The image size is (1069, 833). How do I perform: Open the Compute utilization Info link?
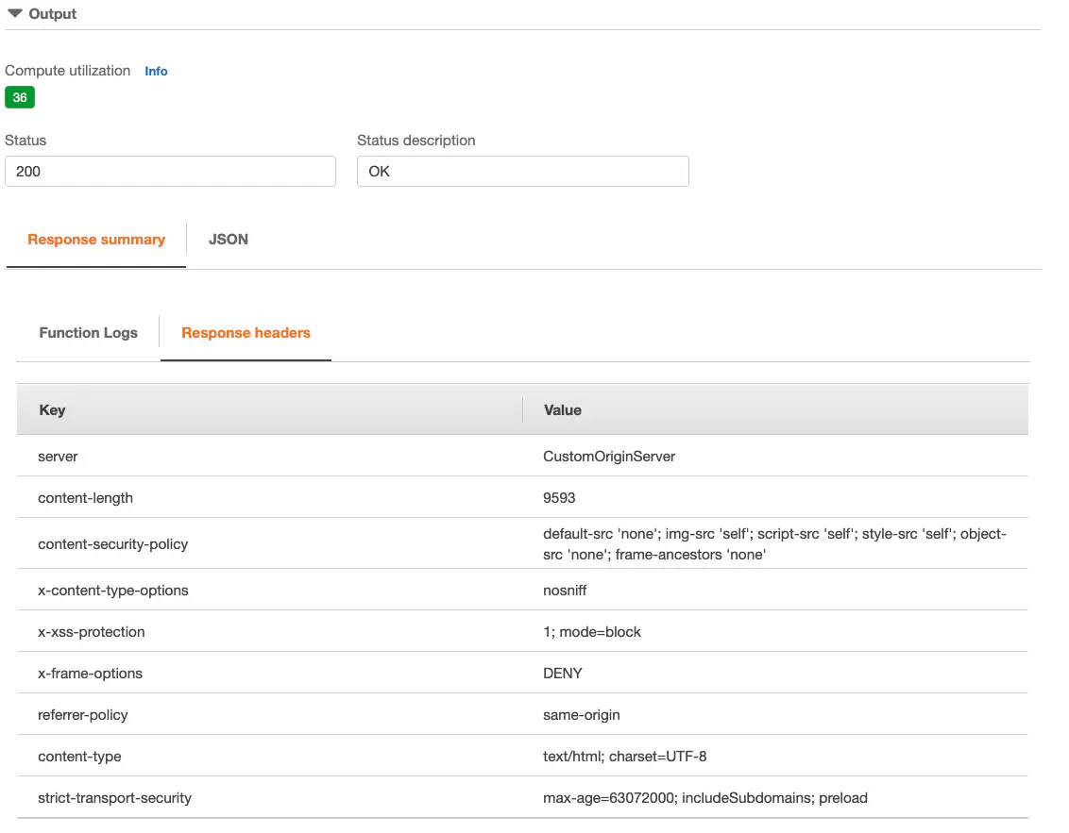point(156,71)
